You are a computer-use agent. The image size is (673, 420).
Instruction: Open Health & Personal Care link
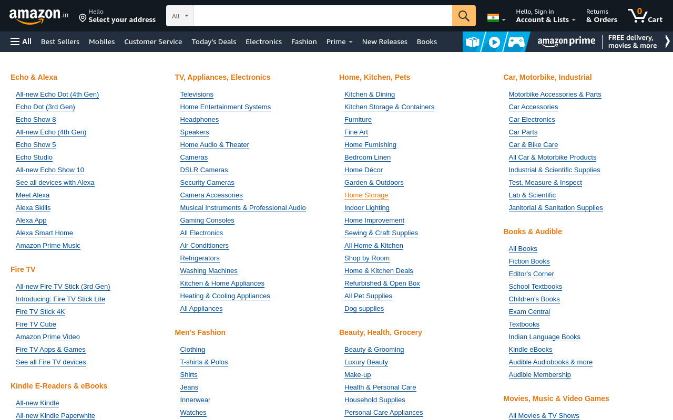coord(380,387)
